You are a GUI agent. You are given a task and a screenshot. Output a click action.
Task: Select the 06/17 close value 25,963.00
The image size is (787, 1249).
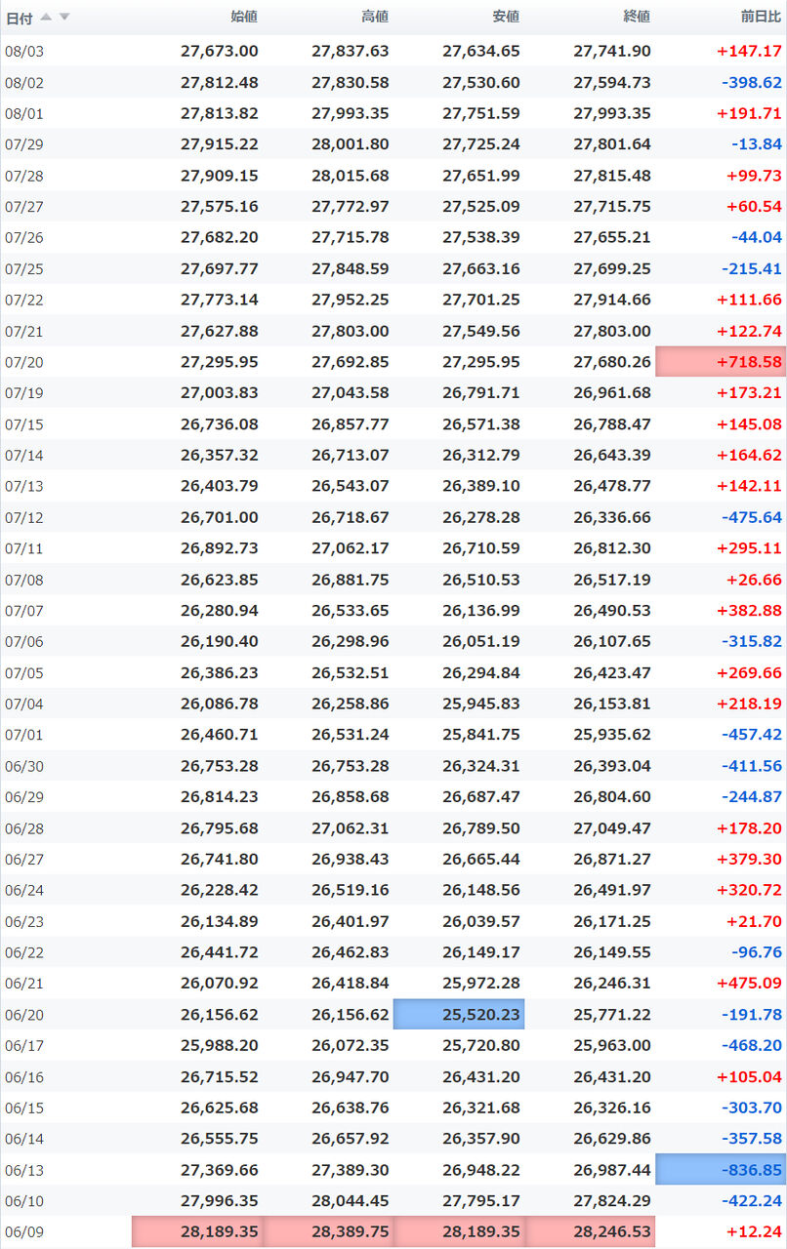click(612, 1048)
